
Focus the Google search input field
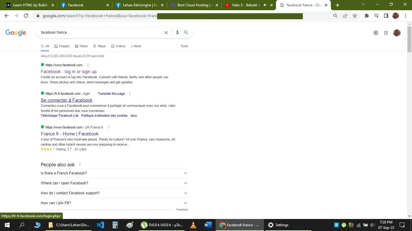tap(101, 32)
